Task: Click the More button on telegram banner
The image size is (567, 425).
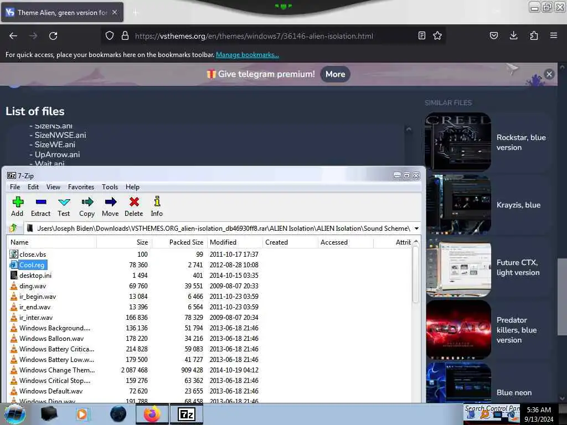Action: 335,74
